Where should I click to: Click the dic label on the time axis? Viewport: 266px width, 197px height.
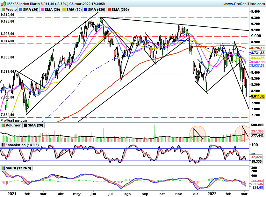tap(196, 194)
